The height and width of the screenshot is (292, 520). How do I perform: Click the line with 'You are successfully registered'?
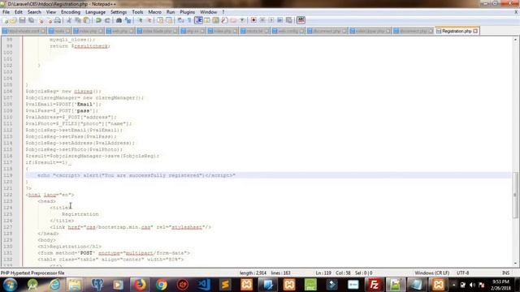[136, 175]
